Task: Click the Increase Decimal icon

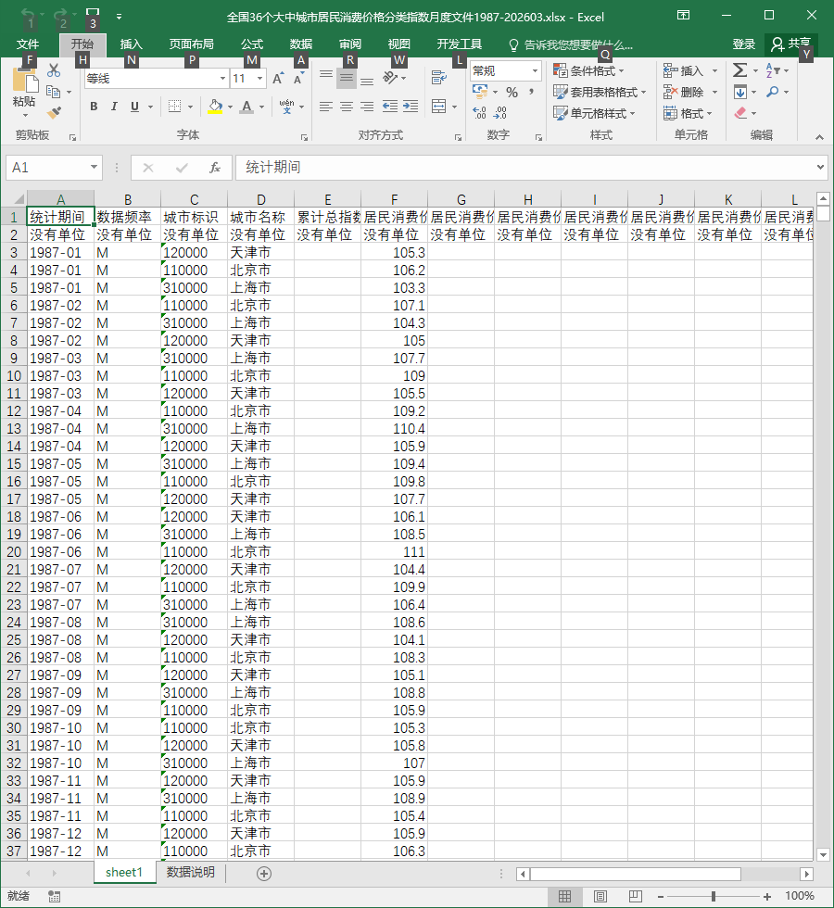Action: tap(480, 112)
